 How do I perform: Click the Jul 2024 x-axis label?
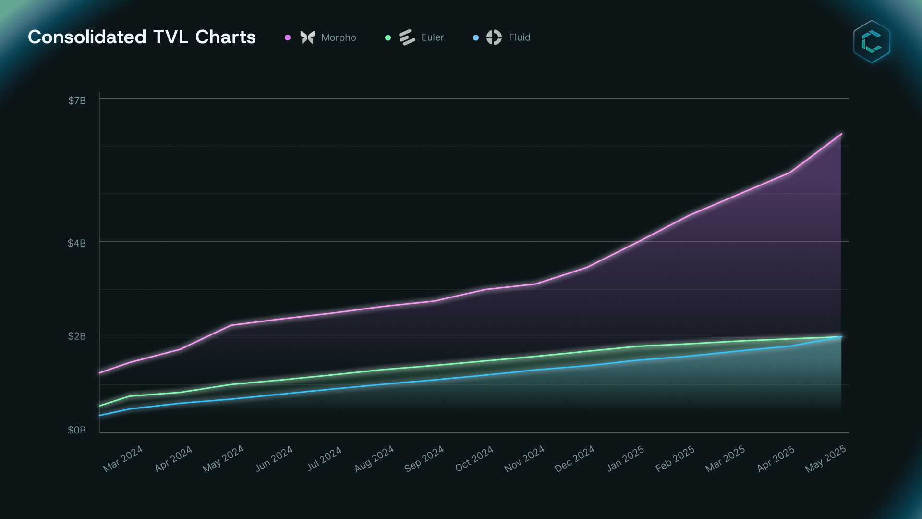324,459
